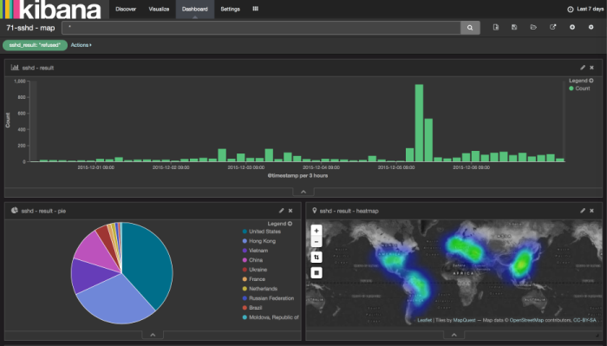The image size is (607, 346).
Task: Toggle the pie chart Legend collapse icon
Action: pos(290,224)
